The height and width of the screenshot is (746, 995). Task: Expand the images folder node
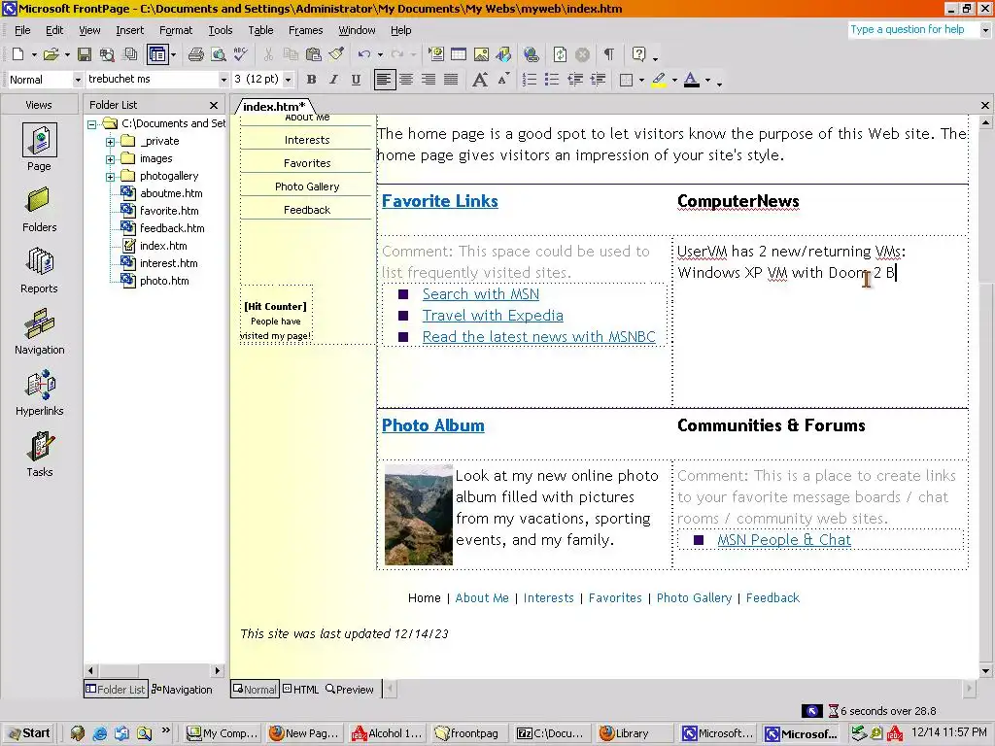point(111,158)
